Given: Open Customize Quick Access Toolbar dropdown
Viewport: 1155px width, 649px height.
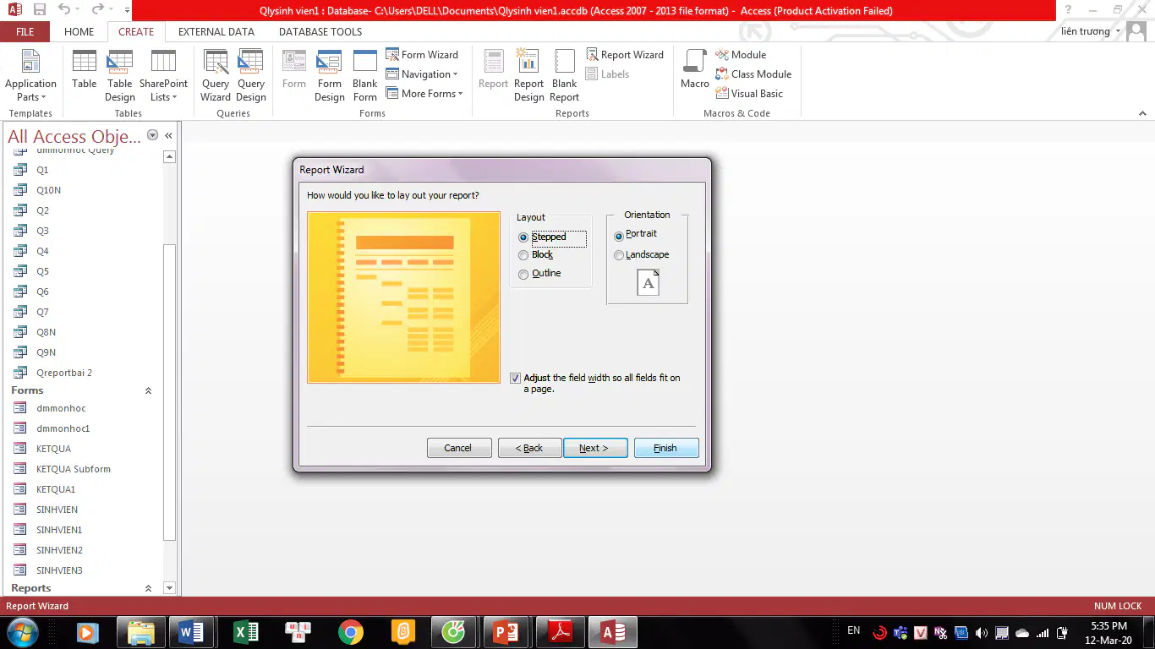Looking at the screenshot, I should coord(127,11).
